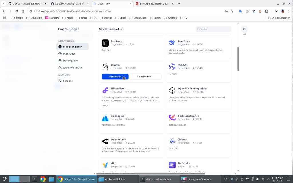Click the Ollama llama logo icon
The image size is (293, 183).
point(105,67)
